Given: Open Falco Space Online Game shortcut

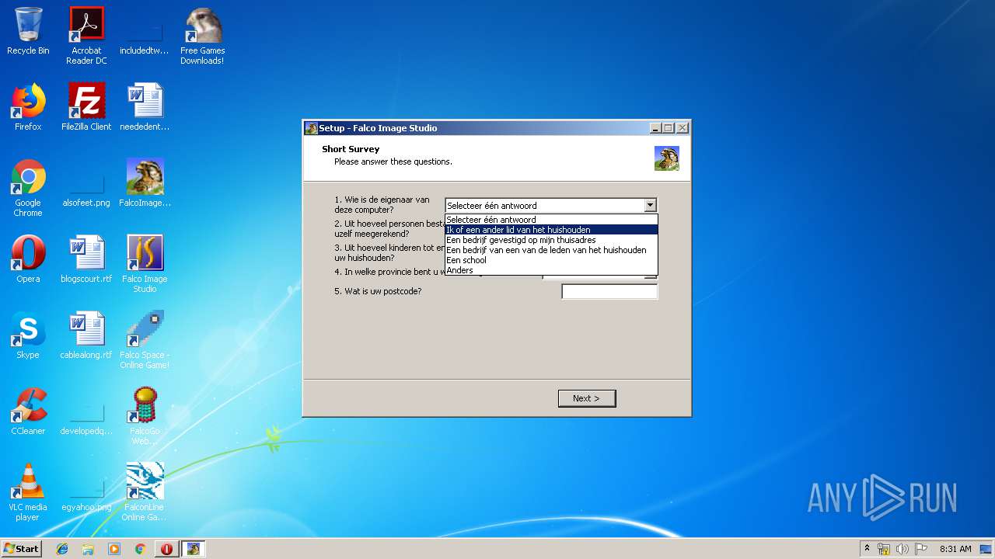Looking at the screenshot, I should point(145,340).
